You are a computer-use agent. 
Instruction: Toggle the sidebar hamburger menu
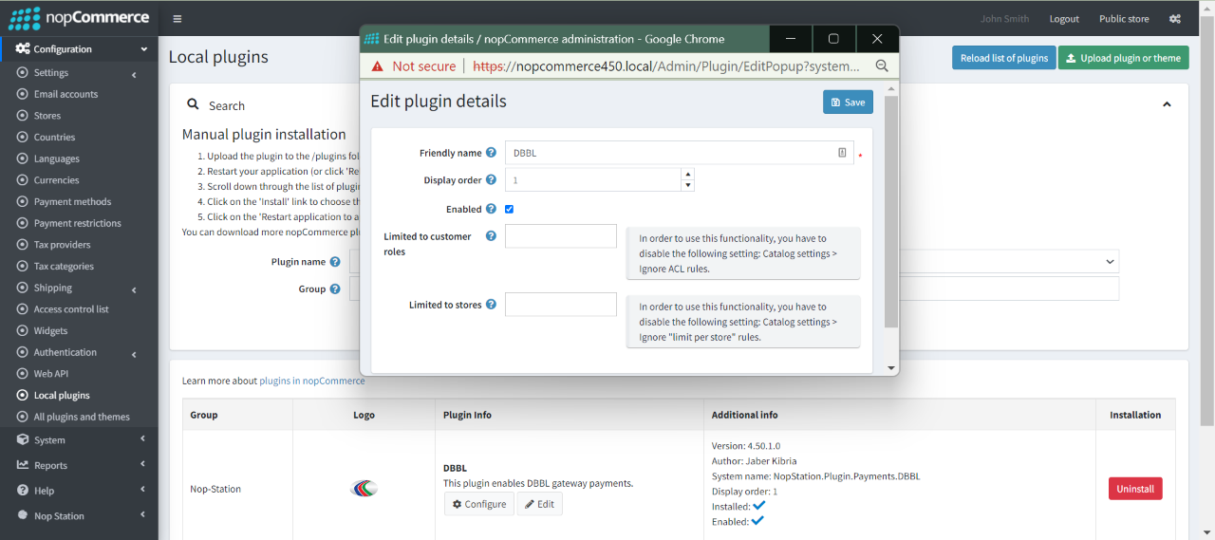click(178, 19)
